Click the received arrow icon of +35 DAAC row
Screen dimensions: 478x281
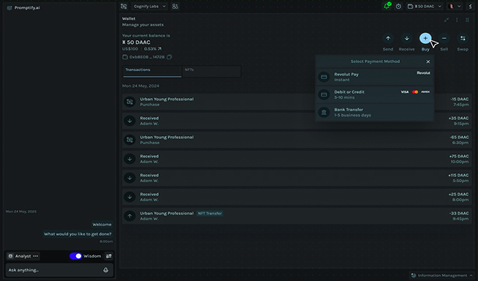(129, 121)
